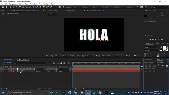
Task: Go to the Home screen icon
Action: pos(3,7)
